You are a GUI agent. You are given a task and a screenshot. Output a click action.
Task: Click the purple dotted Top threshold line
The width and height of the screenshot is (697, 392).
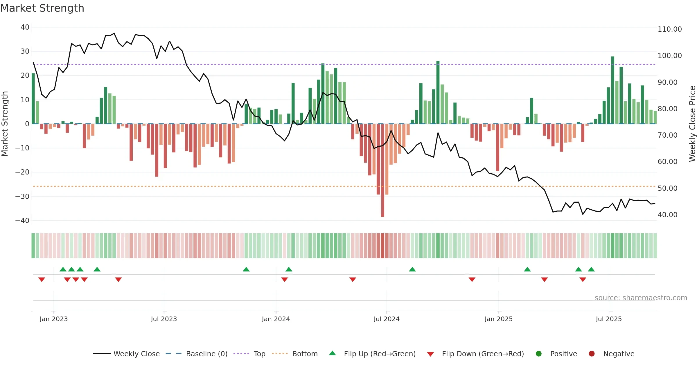point(344,64)
